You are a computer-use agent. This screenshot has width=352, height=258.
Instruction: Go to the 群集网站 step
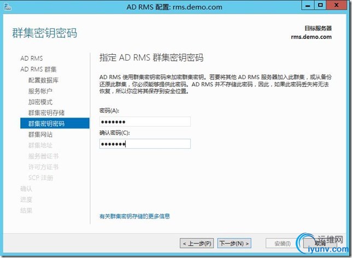[40, 134]
